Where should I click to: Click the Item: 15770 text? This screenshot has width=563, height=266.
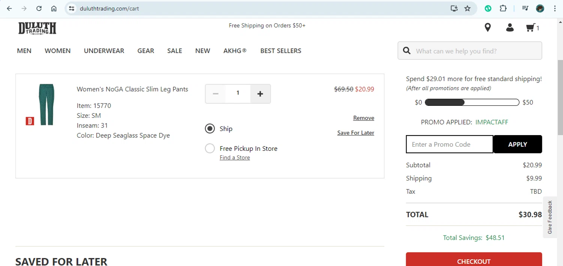coord(94,105)
